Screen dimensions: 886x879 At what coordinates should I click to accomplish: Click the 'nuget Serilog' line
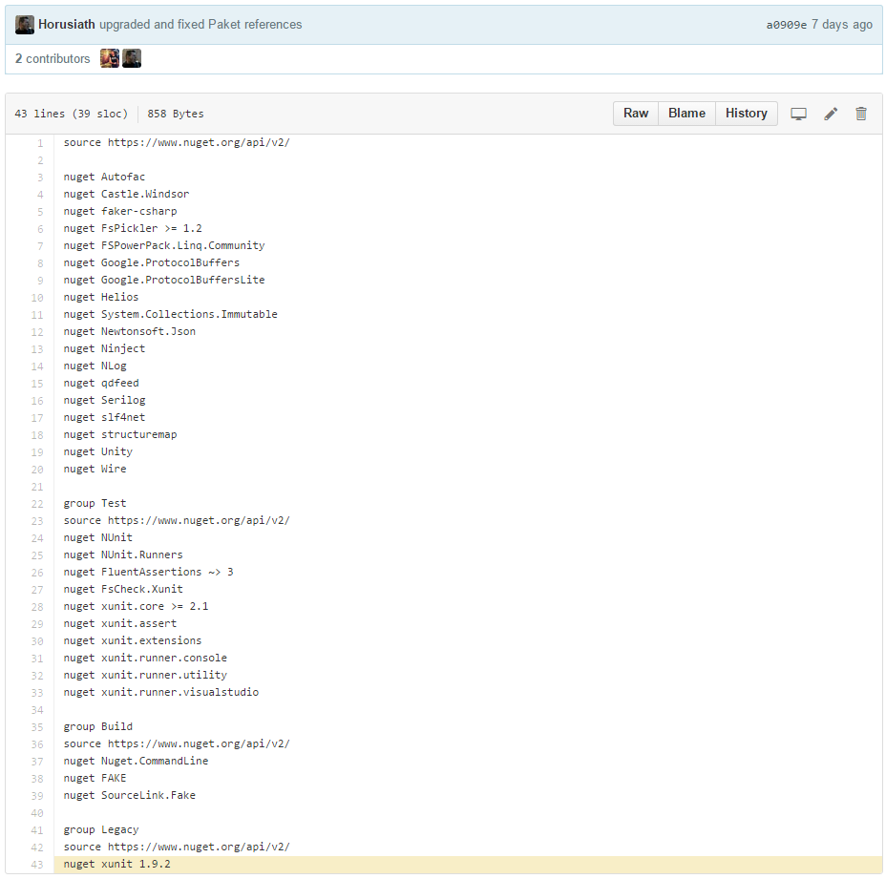pyautogui.click(x=104, y=400)
